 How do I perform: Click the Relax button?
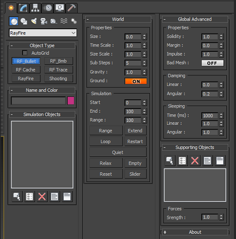(106, 163)
